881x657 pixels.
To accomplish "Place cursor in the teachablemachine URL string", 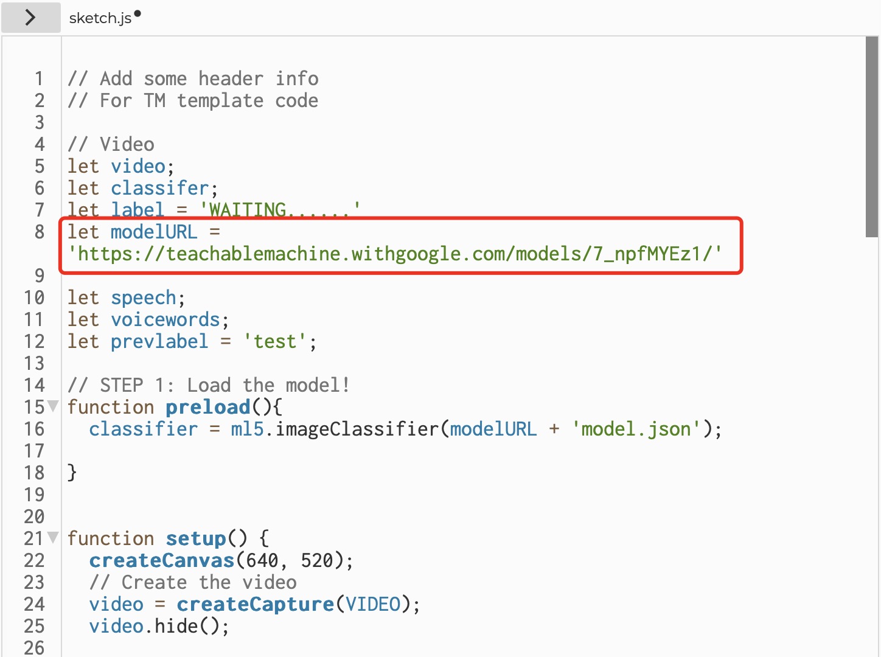I will pos(394,254).
